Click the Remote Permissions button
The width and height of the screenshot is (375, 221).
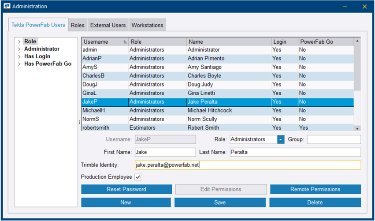315,189
